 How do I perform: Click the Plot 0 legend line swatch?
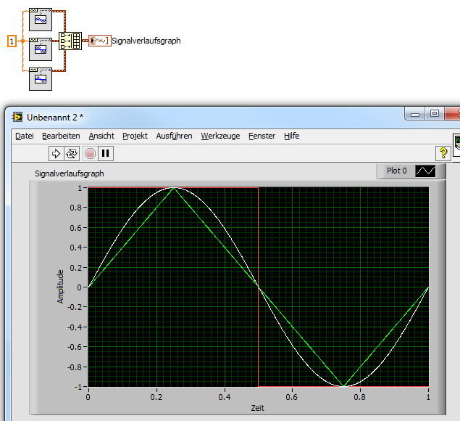(x=425, y=171)
